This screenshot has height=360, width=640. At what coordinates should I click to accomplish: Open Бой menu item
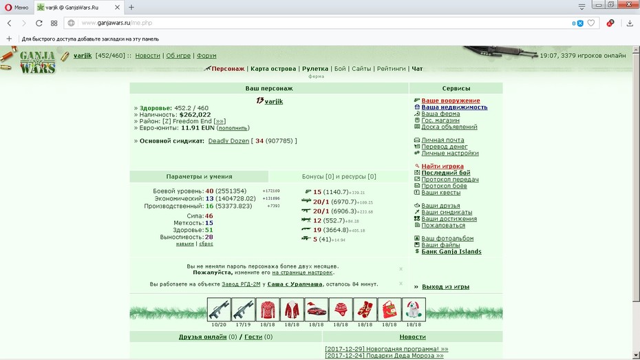click(340, 69)
